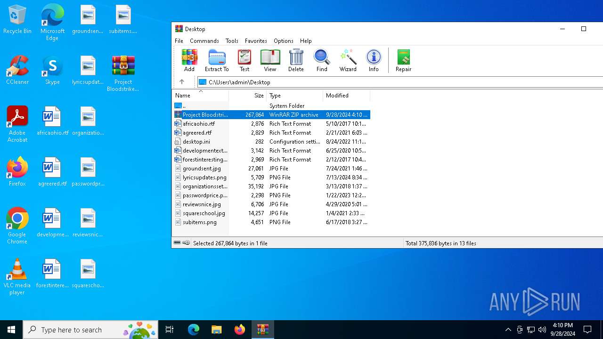Click the Recycle Bin desktop icon
The image size is (603, 339).
click(17, 20)
